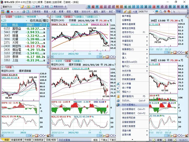Click the note edit icon beside 書籤列 dropdown
The image size is (189, 142).
[x=22, y=7]
